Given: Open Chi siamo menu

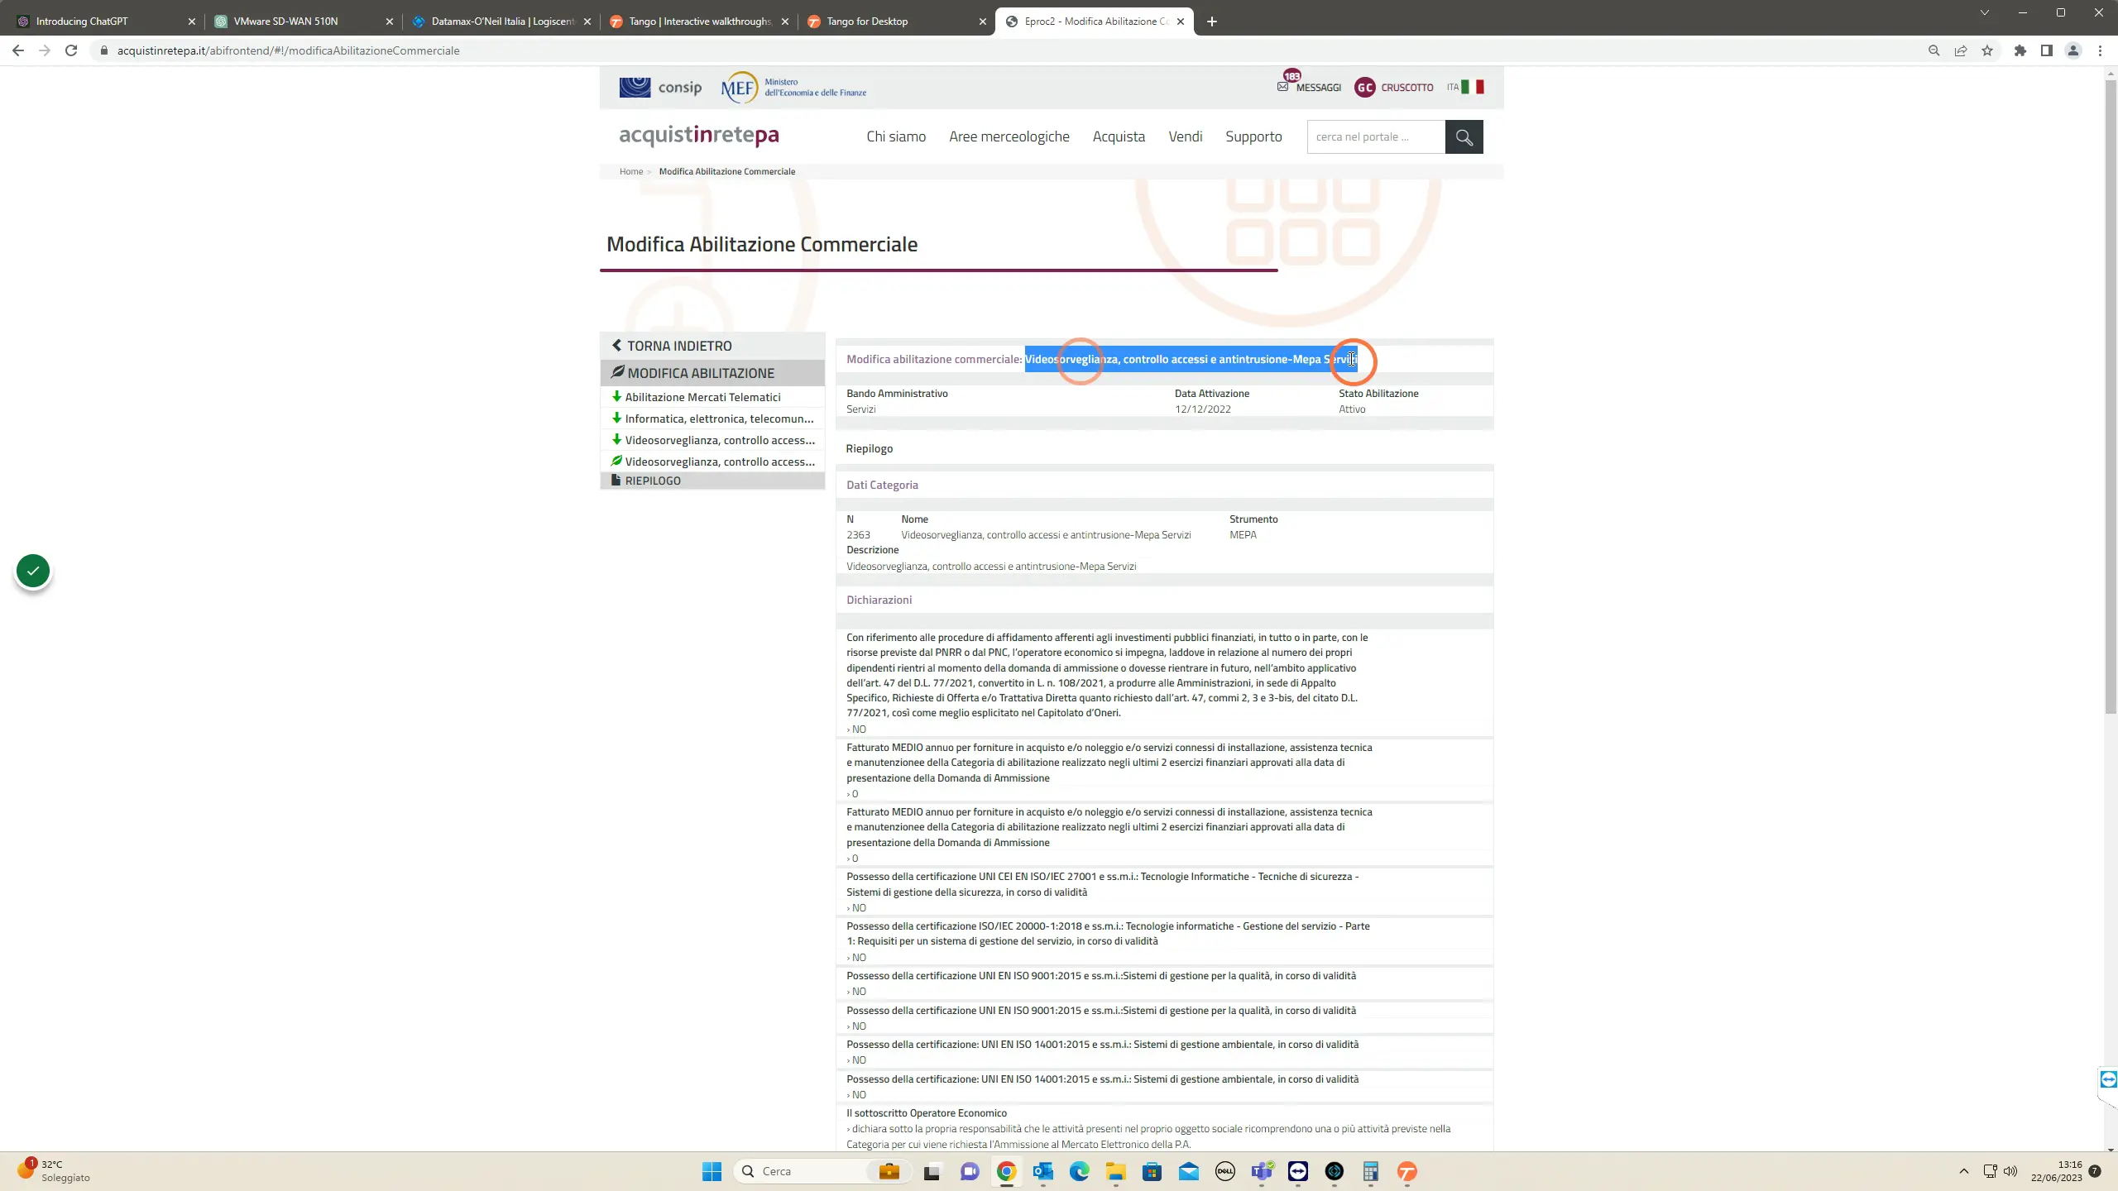Looking at the screenshot, I should click(896, 136).
